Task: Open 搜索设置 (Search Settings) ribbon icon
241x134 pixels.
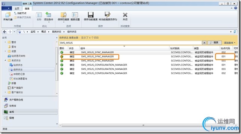Action: tap(75, 15)
